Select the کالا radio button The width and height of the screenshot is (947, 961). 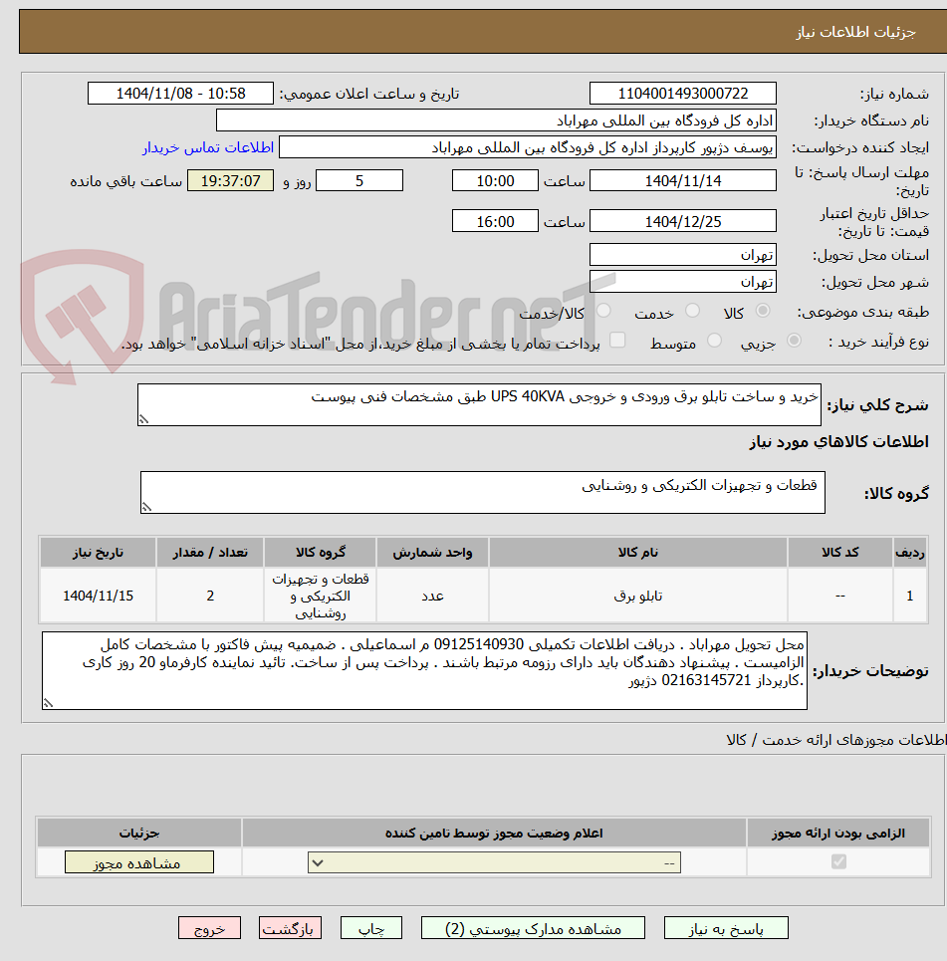pos(764,310)
